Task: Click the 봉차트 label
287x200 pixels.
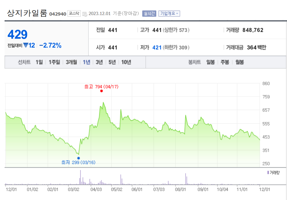Action: [194, 62]
